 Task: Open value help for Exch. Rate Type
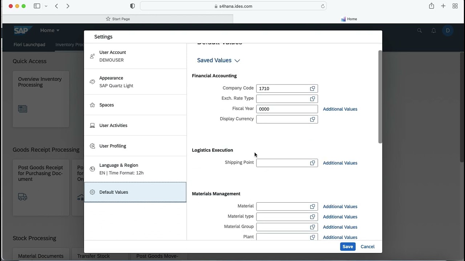click(312, 99)
